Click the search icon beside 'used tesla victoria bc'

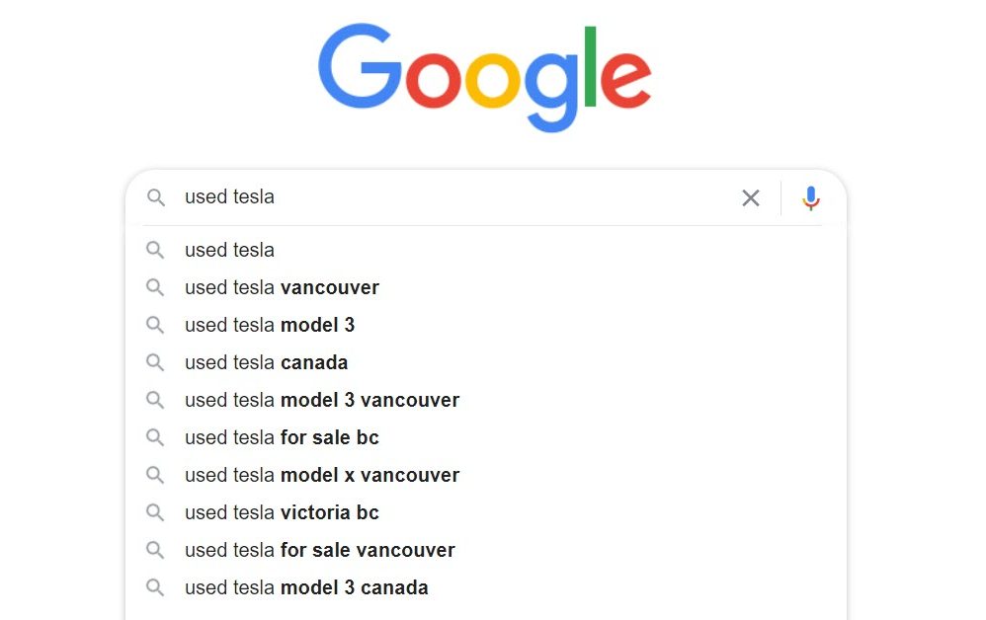[x=155, y=512]
